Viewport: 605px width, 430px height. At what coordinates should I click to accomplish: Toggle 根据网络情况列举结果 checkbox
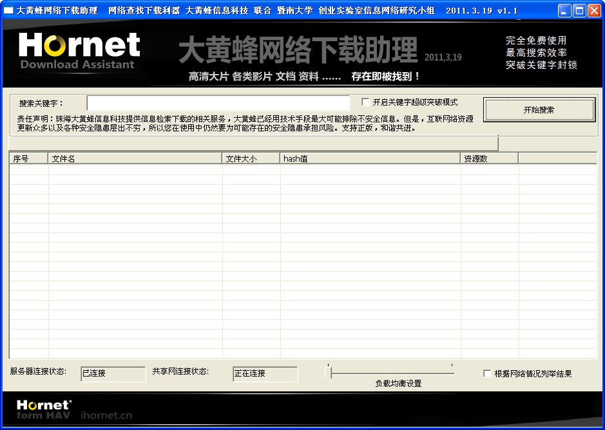(487, 373)
